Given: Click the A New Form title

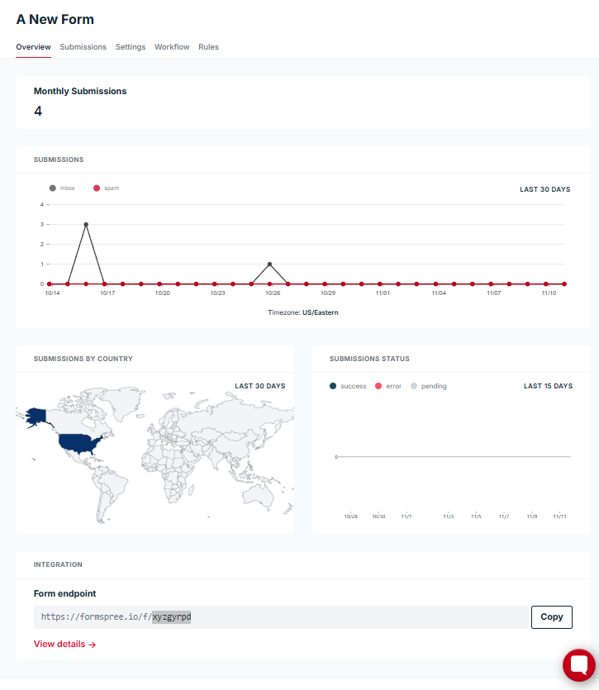Looking at the screenshot, I should tap(55, 19).
